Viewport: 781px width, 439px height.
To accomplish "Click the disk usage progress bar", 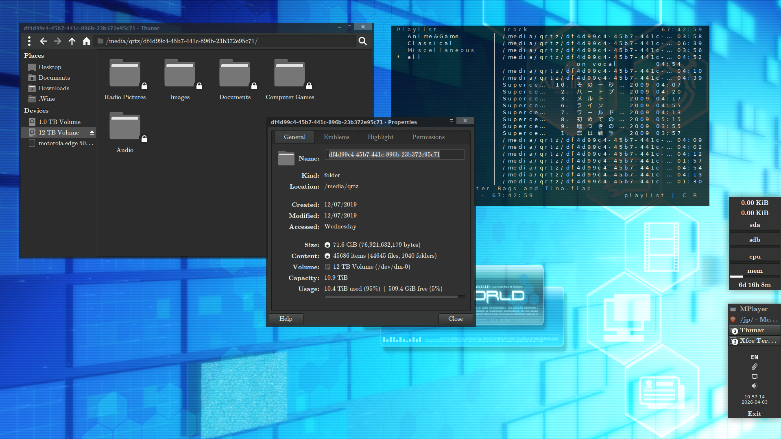I will 395,297.
